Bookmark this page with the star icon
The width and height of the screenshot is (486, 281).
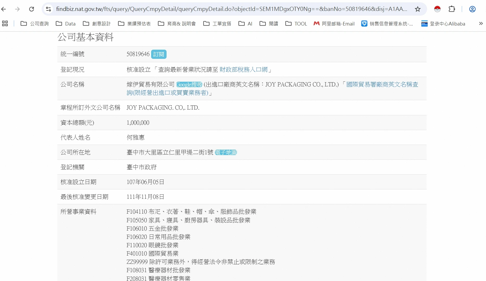tap(417, 9)
